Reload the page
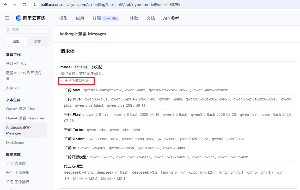The width and height of the screenshot is (300, 190). [24, 5]
